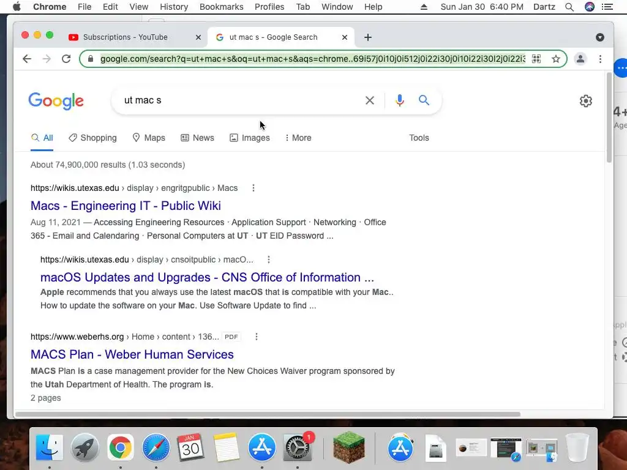The image size is (627, 470).
Task: Open the History menu
Action: point(174,7)
